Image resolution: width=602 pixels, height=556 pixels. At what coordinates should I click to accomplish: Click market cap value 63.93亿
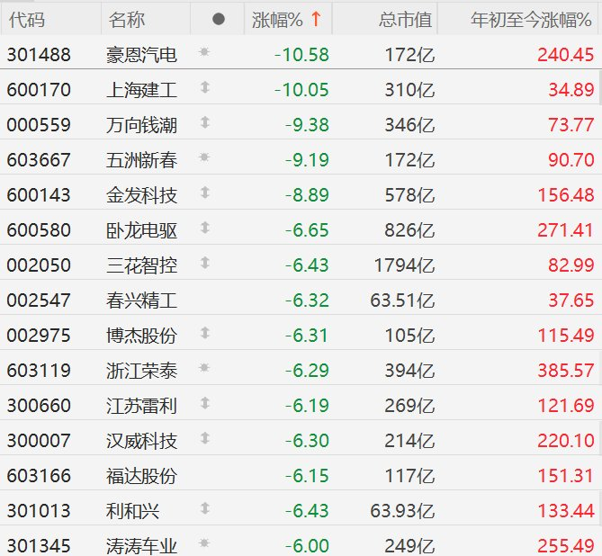(x=402, y=511)
